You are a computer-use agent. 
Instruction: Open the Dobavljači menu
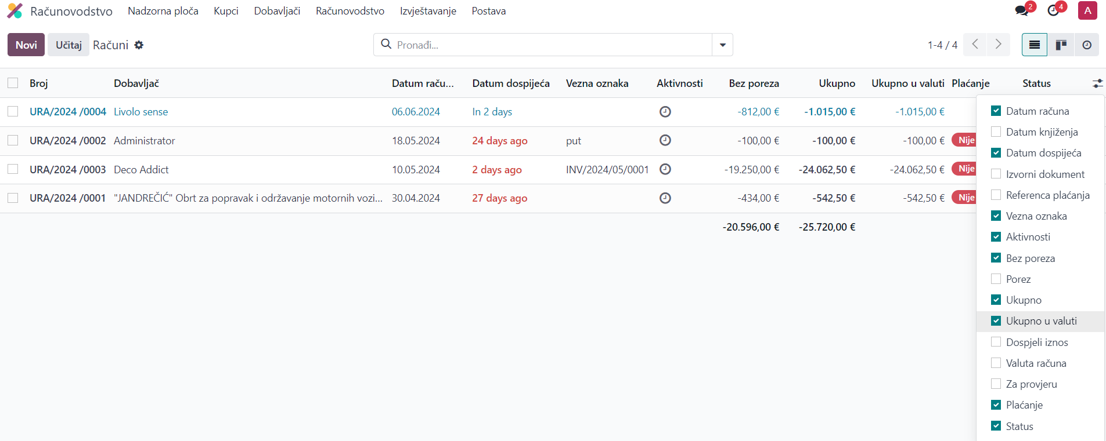point(277,11)
